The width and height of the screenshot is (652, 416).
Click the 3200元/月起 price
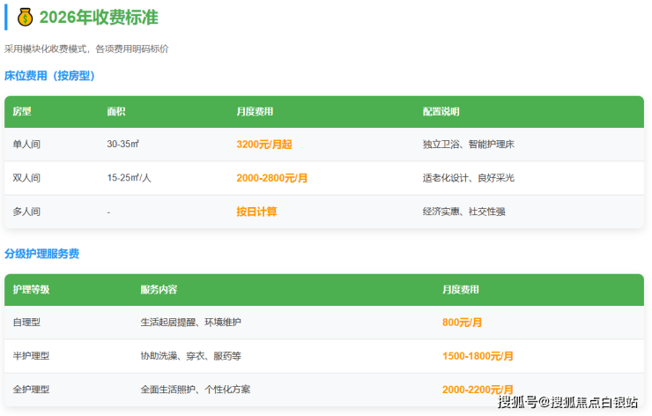[x=264, y=144]
